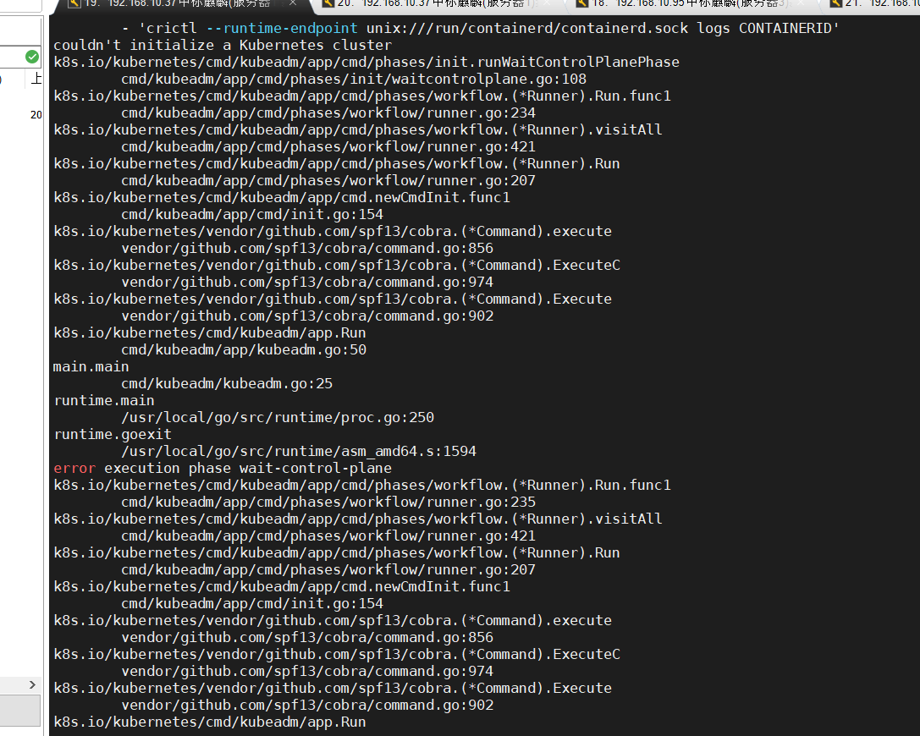
Task: Click the /usr/local/go/src/runtime/proc.go:250 line
Action: [x=278, y=418]
